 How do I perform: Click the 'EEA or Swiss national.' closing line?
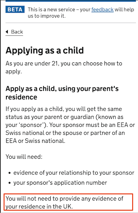35,141
